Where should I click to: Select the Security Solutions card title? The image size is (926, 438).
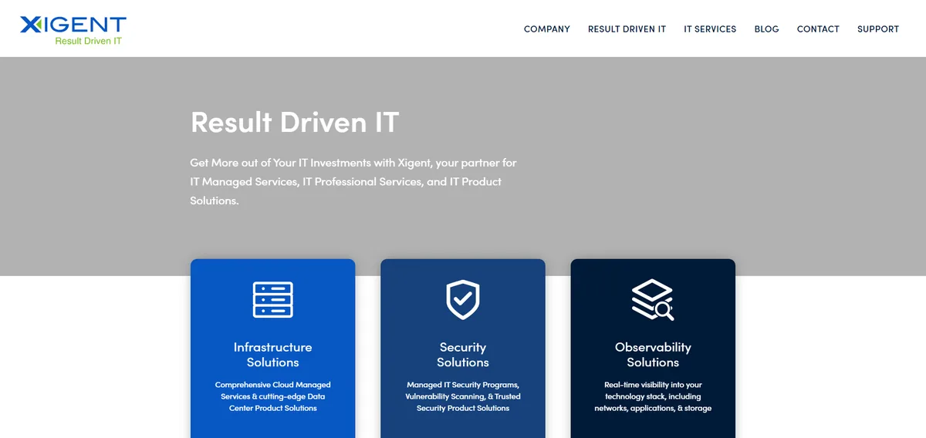[x=463, y=355]
